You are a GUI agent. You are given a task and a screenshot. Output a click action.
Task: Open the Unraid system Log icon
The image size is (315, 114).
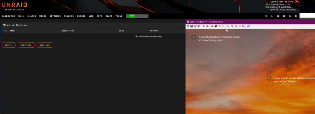(x=296, y=16)
